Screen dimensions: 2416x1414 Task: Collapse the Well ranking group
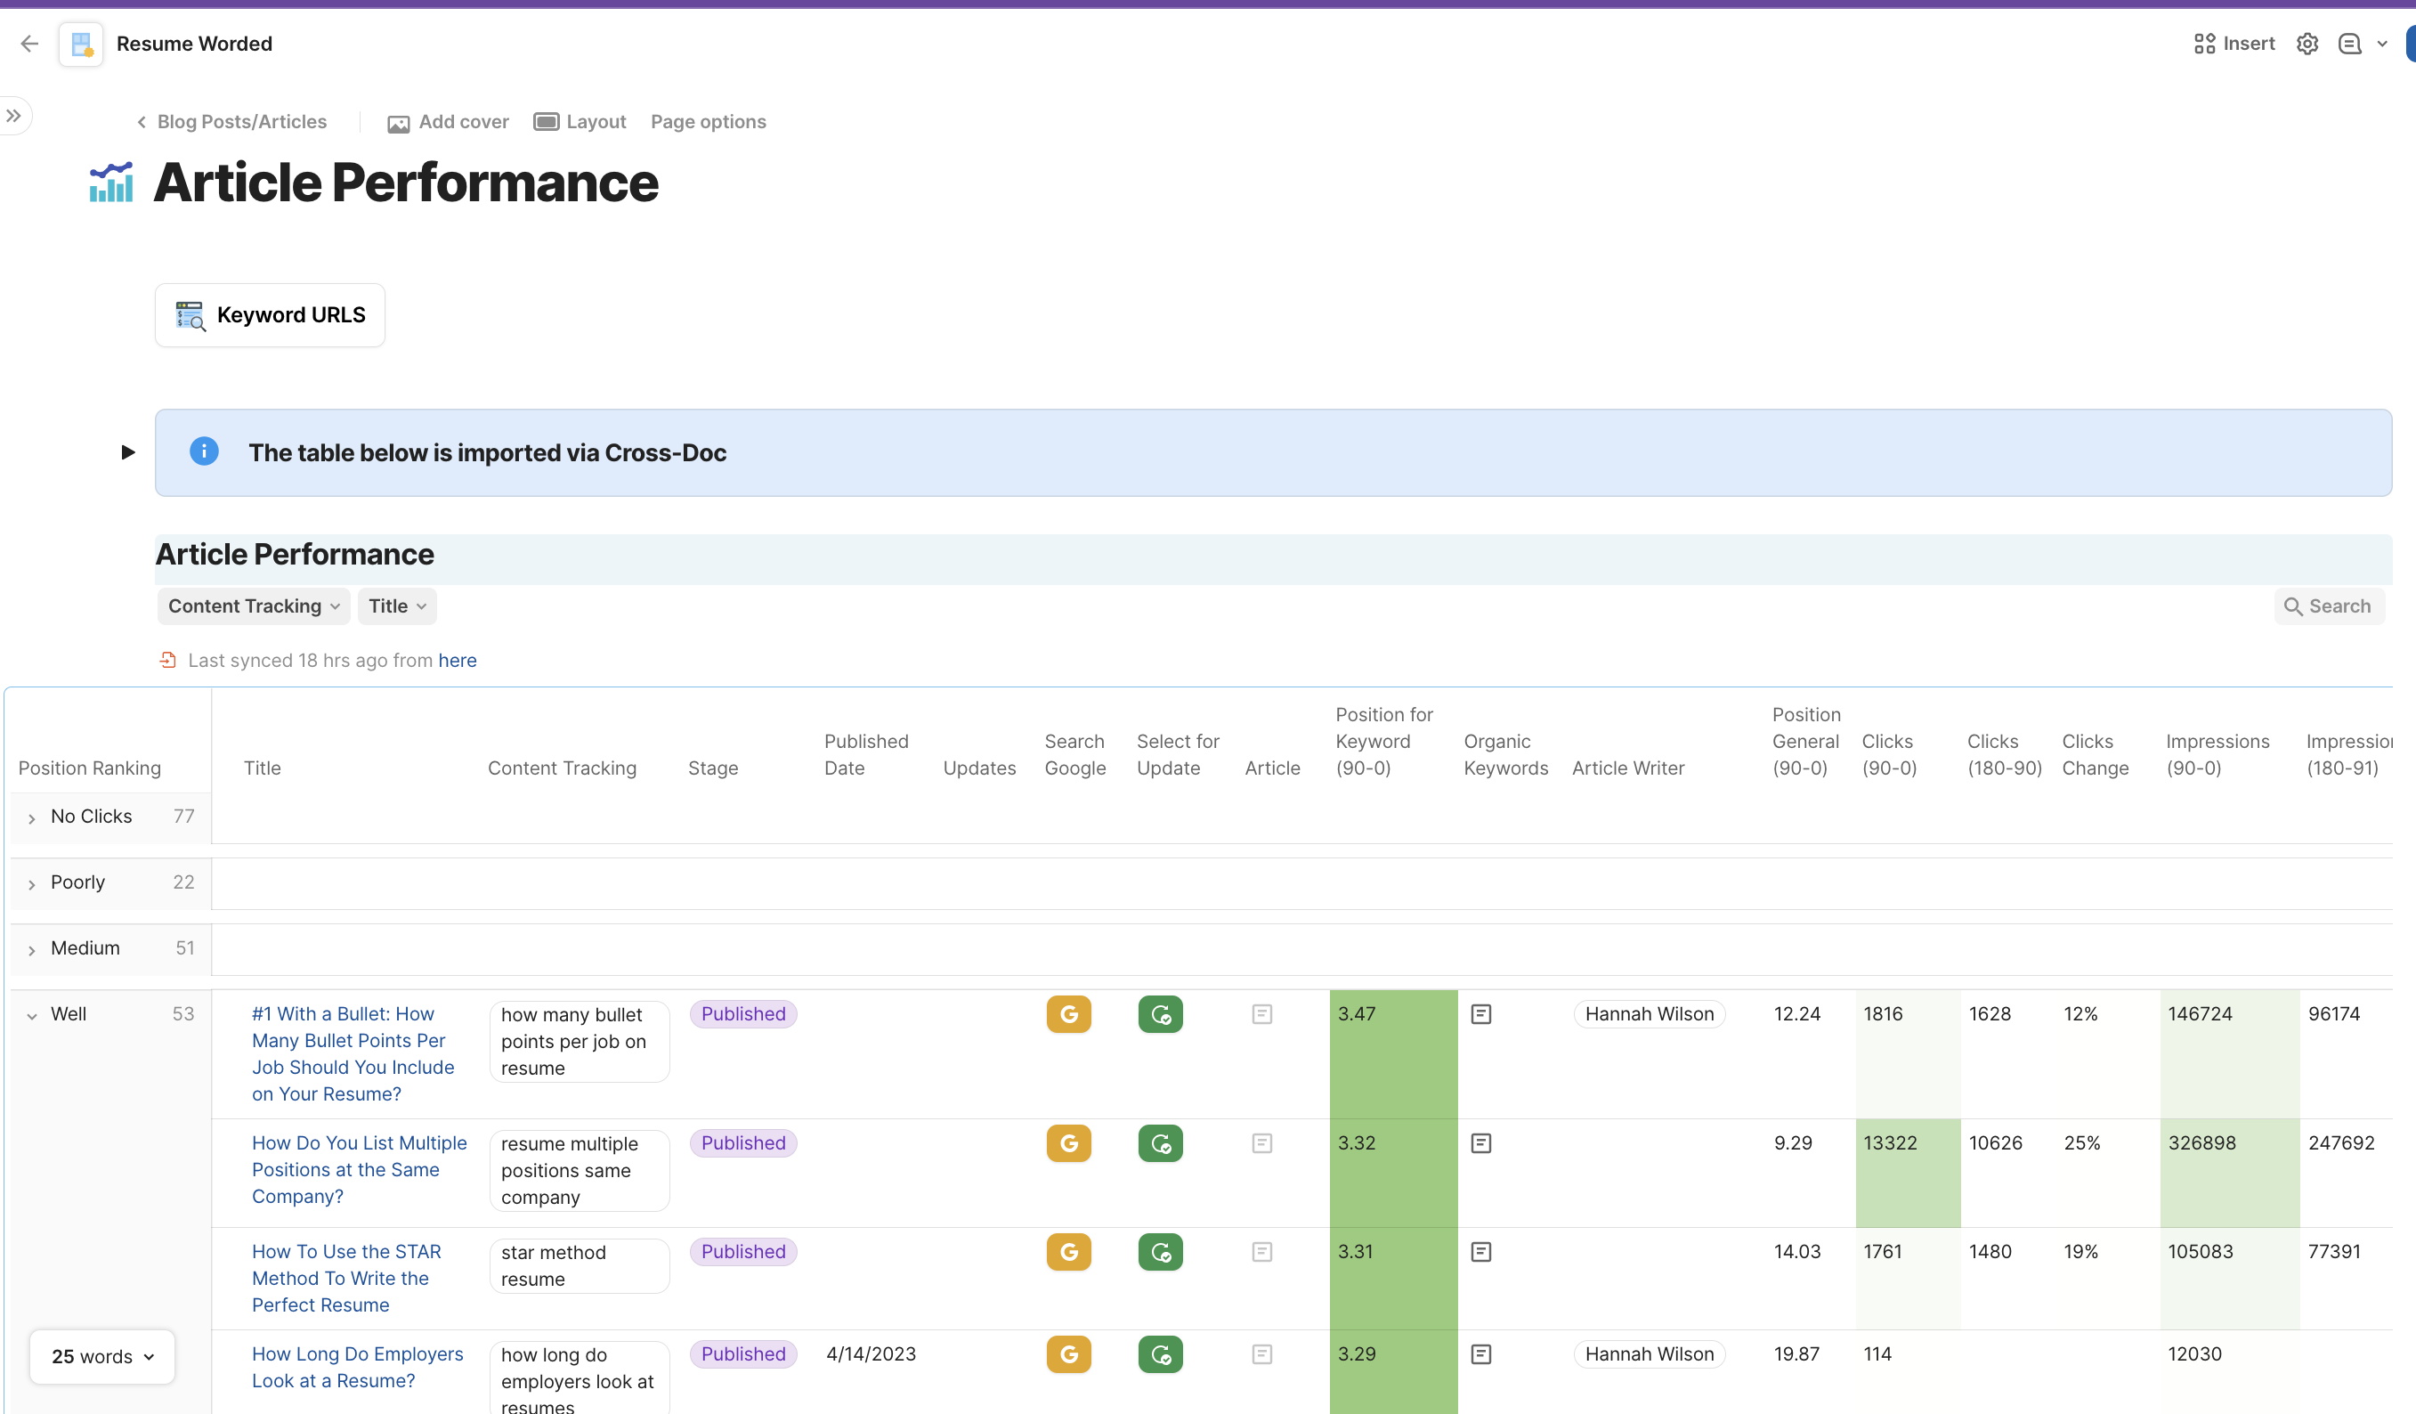pyautogui.click(x=32, y=1015)
